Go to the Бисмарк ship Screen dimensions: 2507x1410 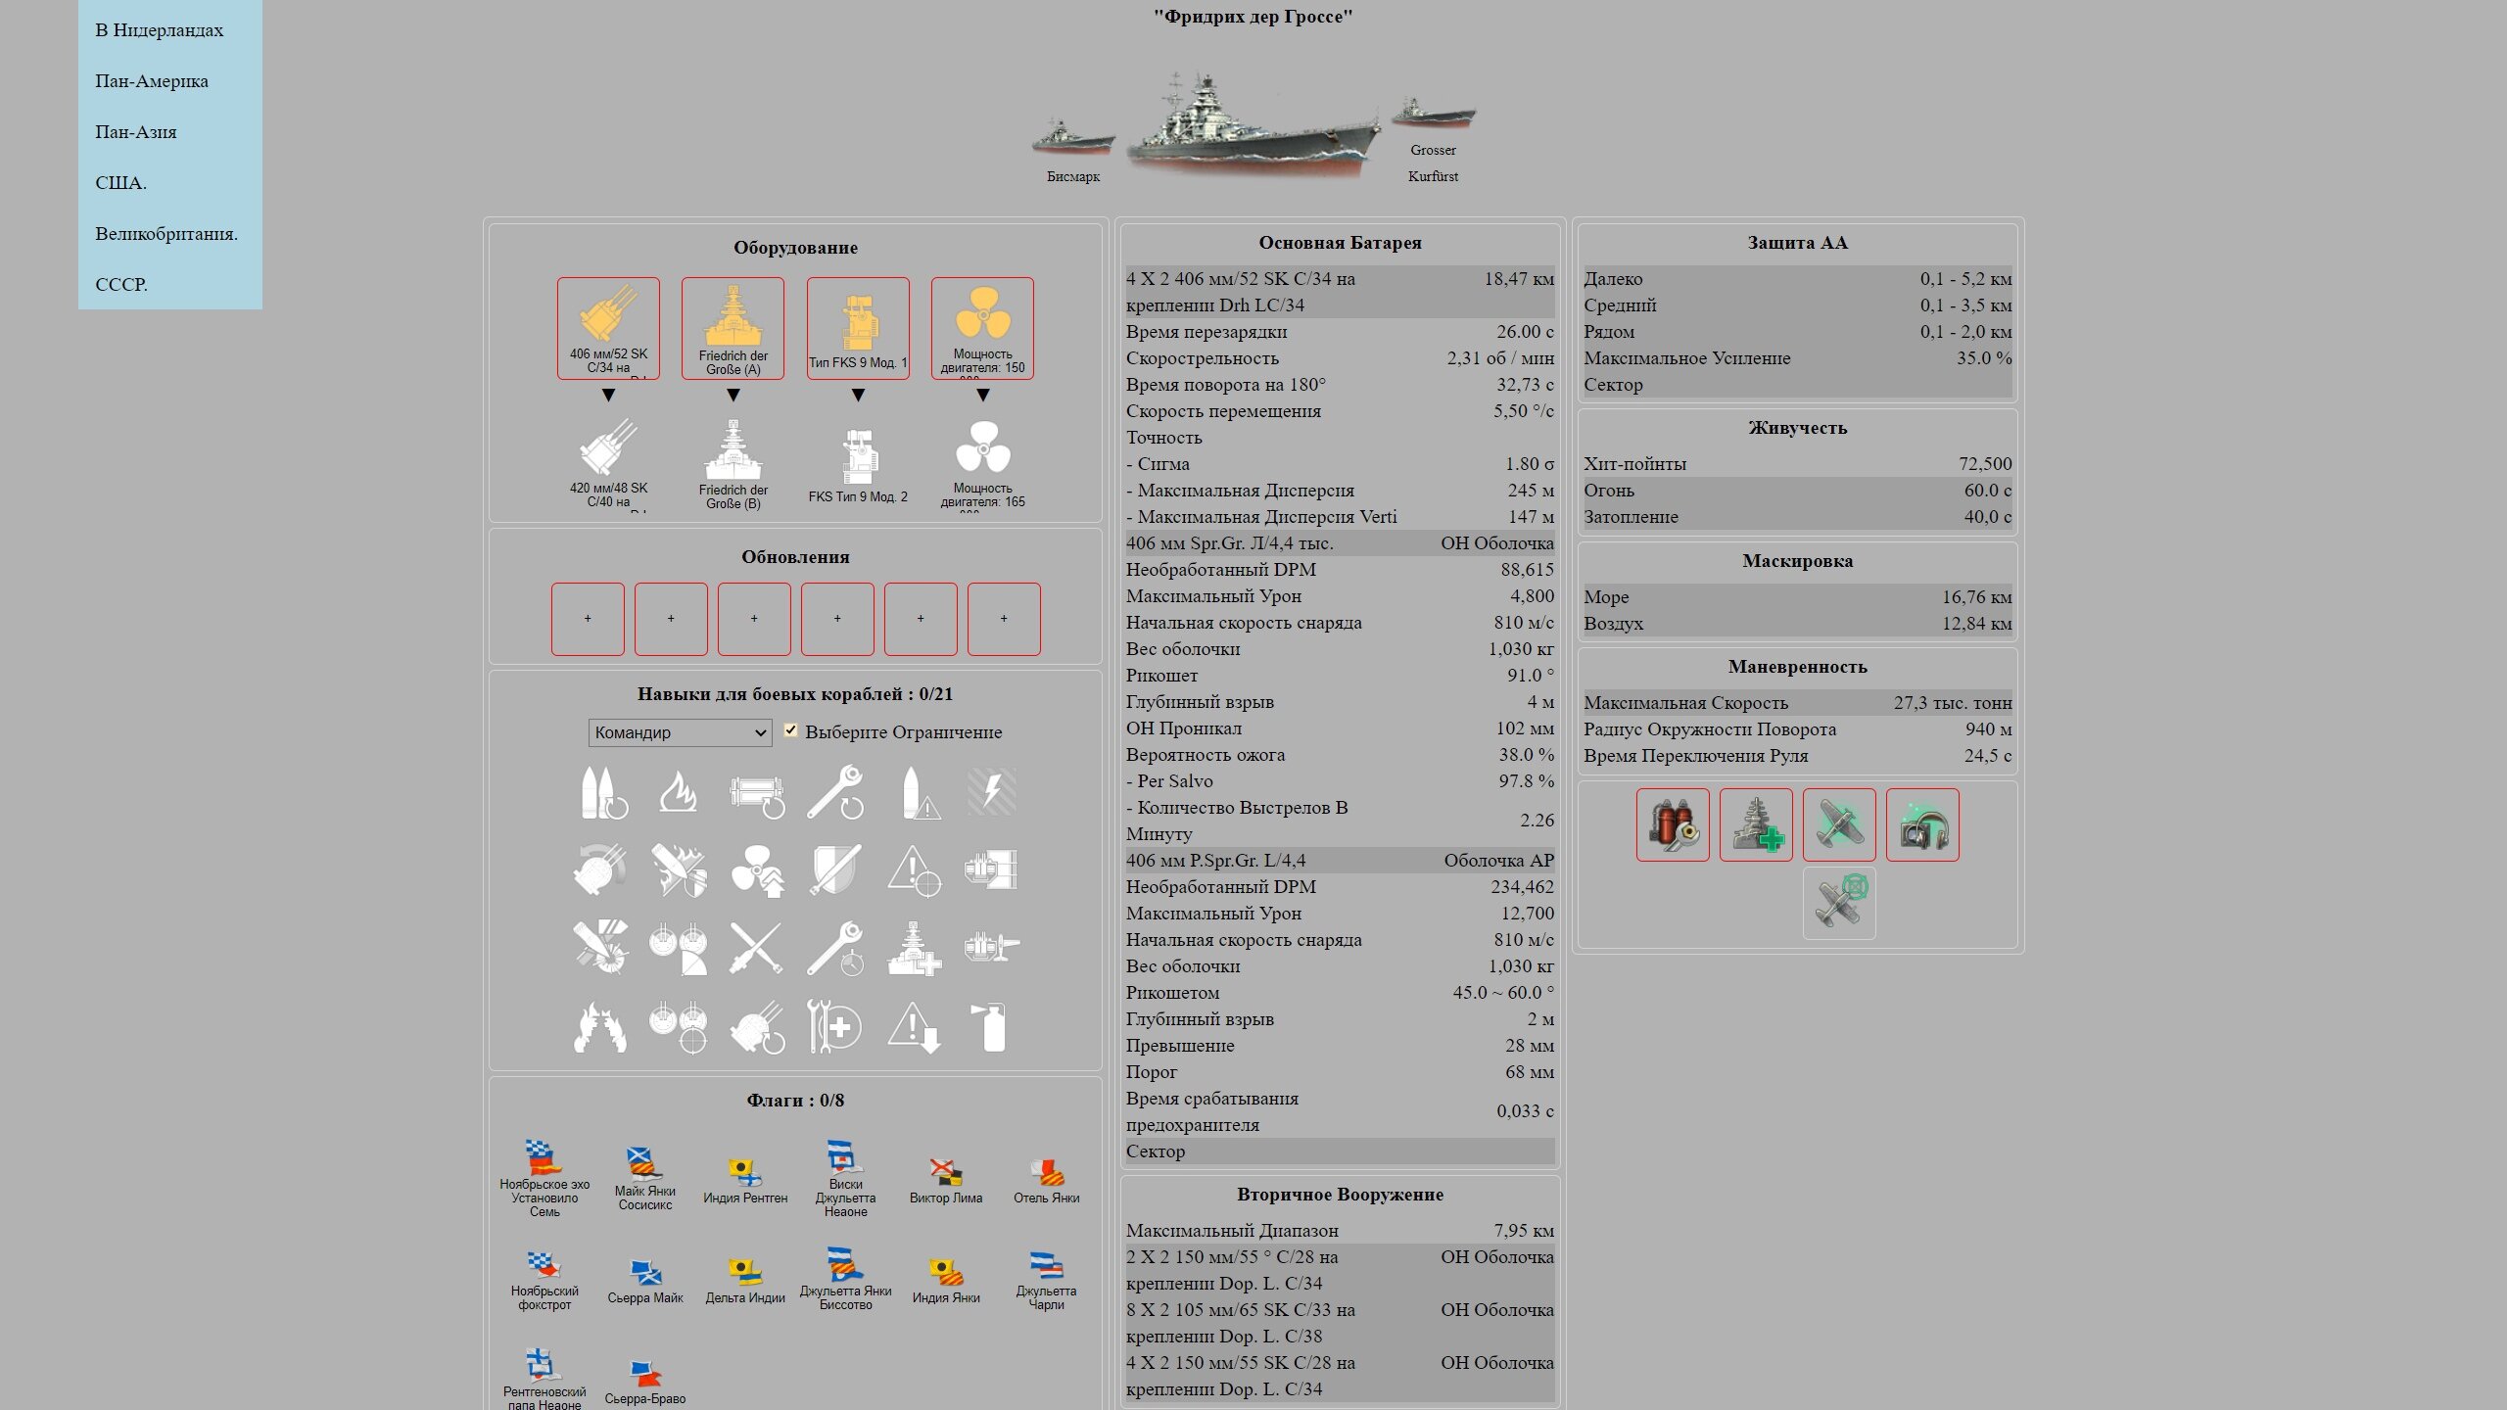pos(1073,152)
